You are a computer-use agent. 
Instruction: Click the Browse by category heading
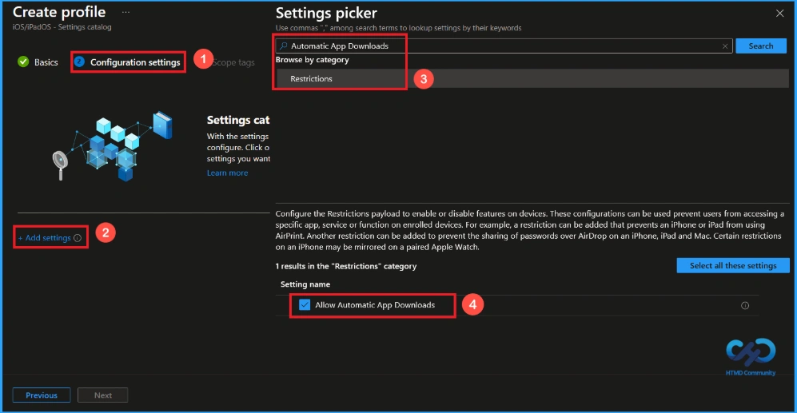pos(312,59)
